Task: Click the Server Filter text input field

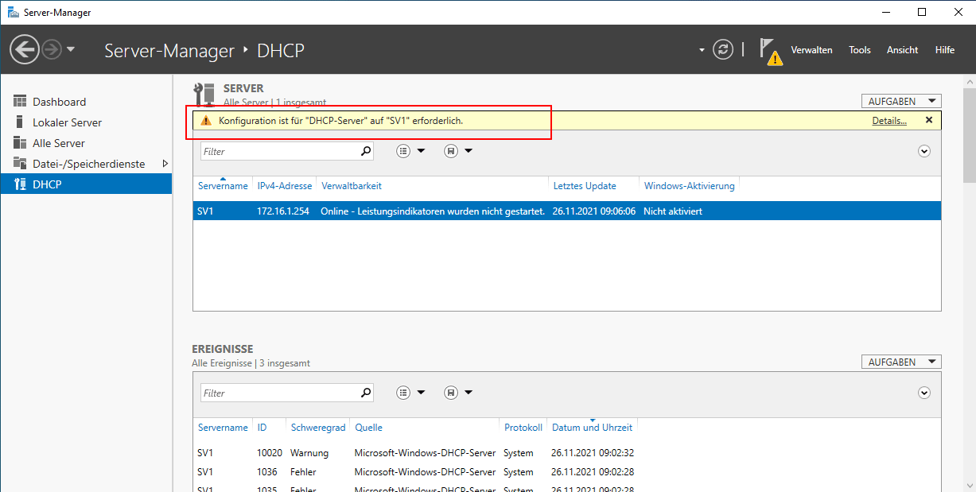Action: 278,151
